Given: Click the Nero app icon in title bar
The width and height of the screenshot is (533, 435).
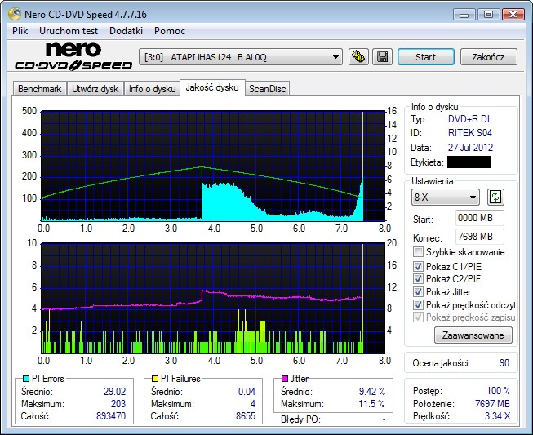Looking at the screenshot, I should coord(14,14).
